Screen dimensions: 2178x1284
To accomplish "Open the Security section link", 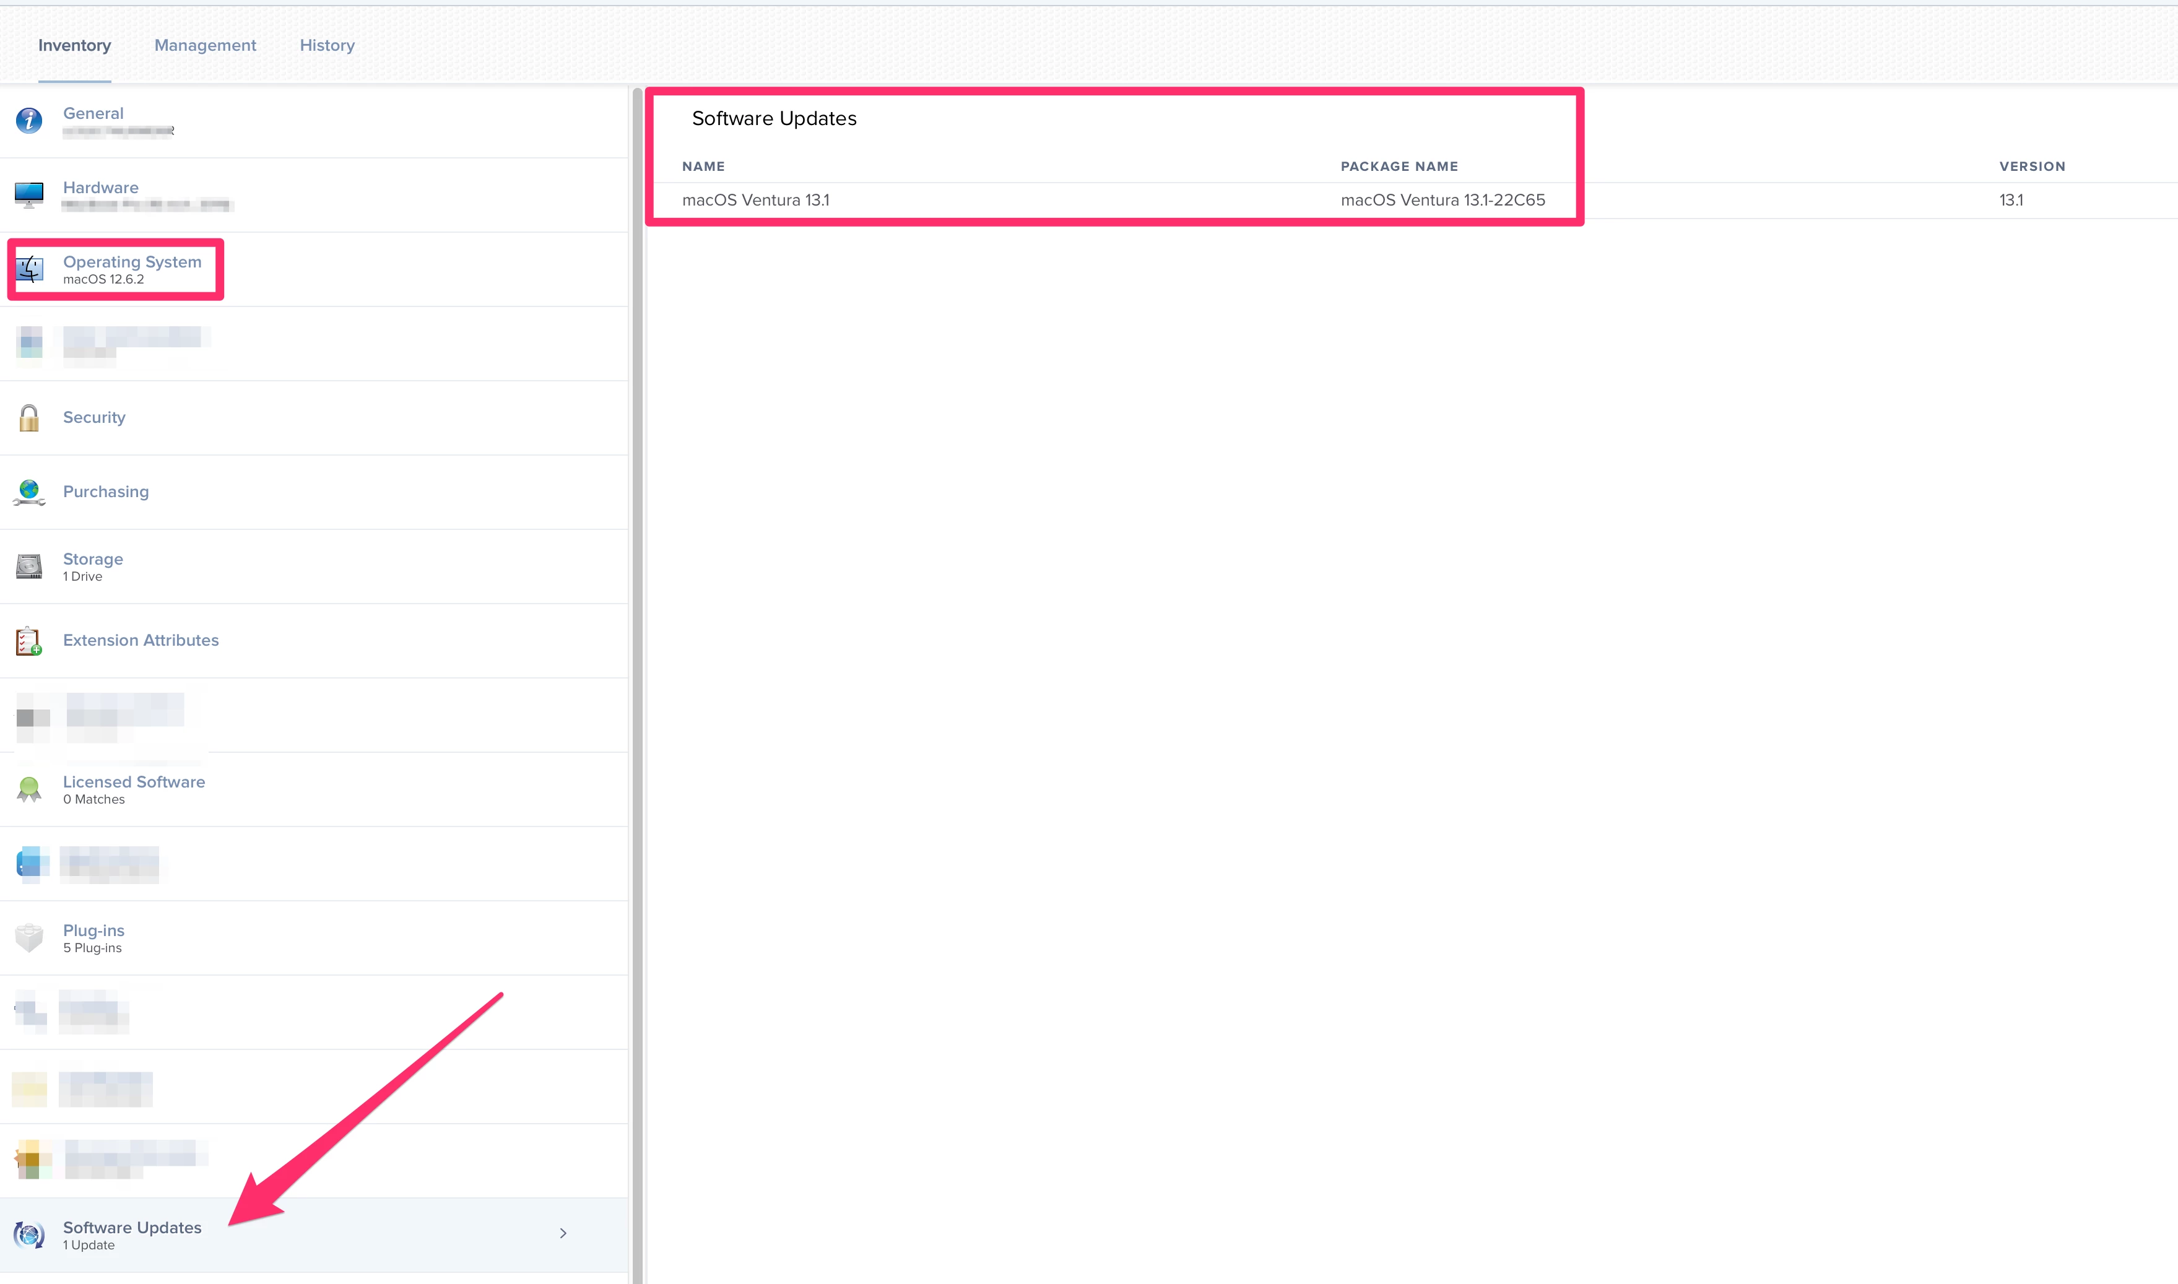I will click(x=94, y=417).
